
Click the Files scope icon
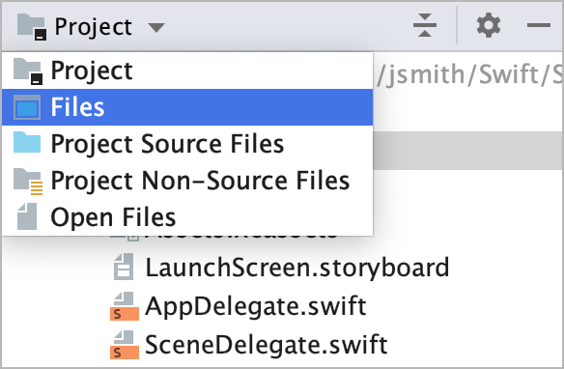click(27, 107)
